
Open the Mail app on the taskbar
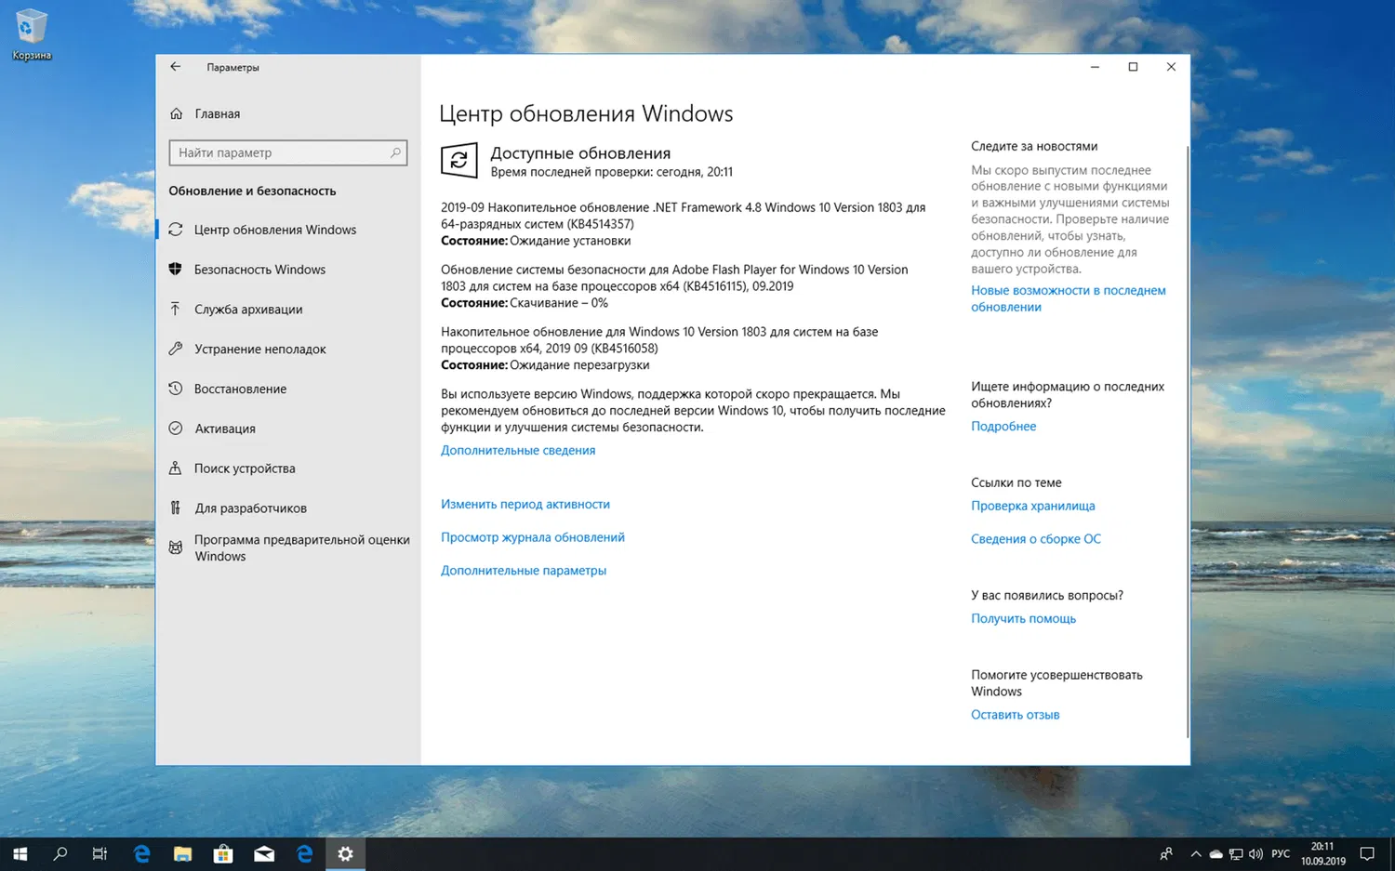point(264,853)
